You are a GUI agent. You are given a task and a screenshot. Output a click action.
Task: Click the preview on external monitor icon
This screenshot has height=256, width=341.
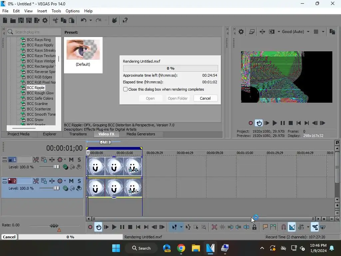(252, 32)
